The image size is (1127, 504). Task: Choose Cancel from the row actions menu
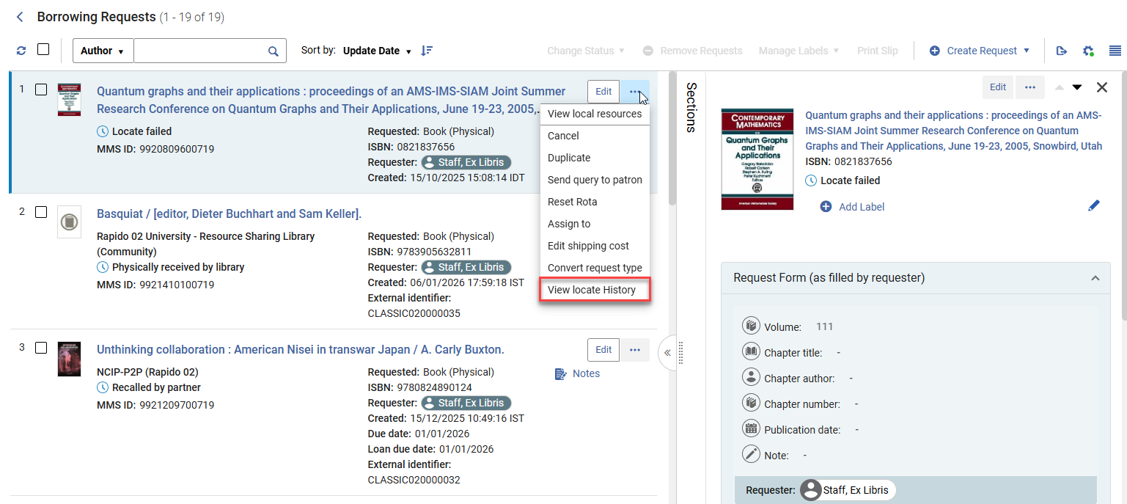pyautogui.click(x=595, y=136)
